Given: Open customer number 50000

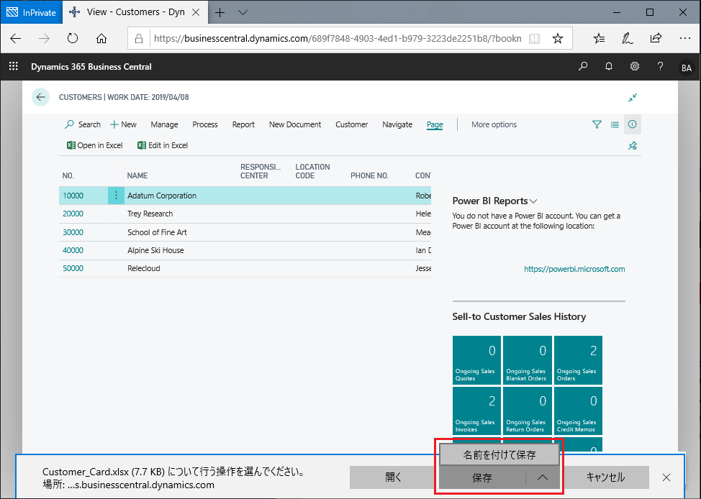Looking at the screenshot, I should [x=73, y=268].
